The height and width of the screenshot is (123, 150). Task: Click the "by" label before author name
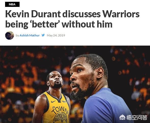[x=17, y=35]
